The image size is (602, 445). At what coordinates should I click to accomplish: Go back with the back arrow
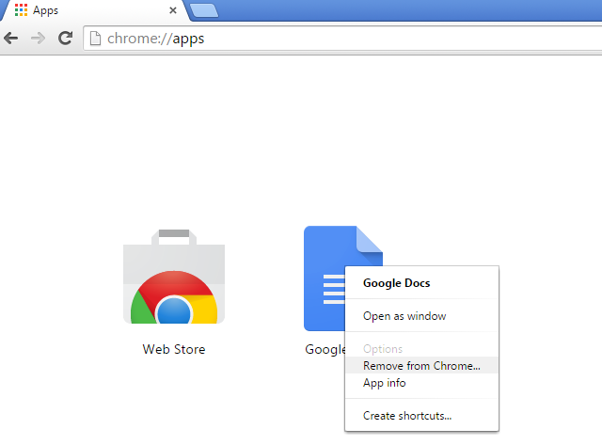point(10,38)
